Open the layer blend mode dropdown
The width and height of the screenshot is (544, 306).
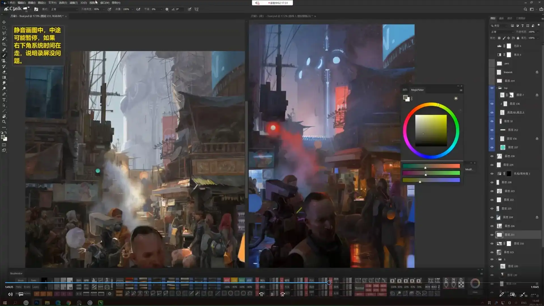pyautogui.click(x=501, y=32)
